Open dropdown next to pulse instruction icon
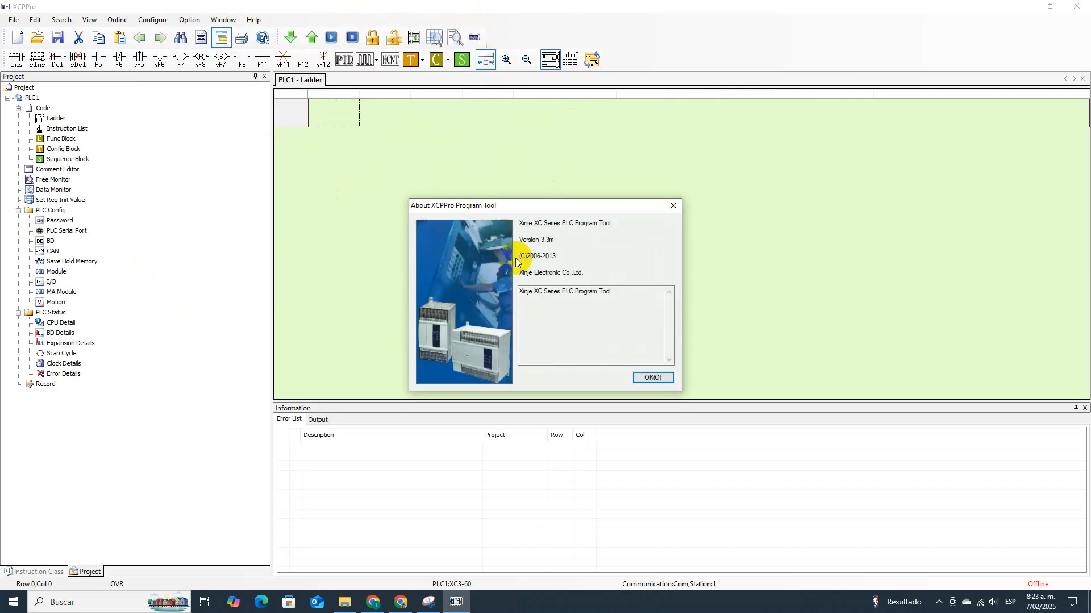The image size is (1091, 613). 376,60
